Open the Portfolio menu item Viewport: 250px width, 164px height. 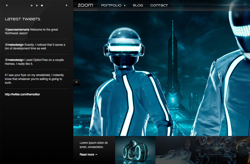[x=111, y=5]
